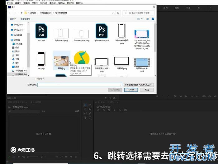Click the search box 在电子科技素材中搜索
Image resolution: width=218 pixels, height=164 pixels.
[139, 13]
